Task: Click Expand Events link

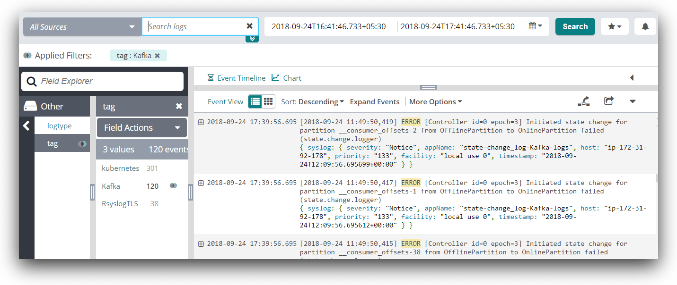Action: (x=374, y=102)
